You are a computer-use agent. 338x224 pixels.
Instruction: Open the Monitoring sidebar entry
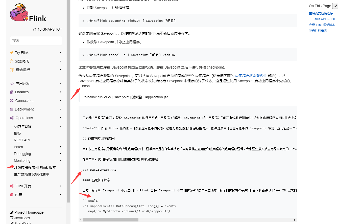pyautogui.click(x=22, y=161)
